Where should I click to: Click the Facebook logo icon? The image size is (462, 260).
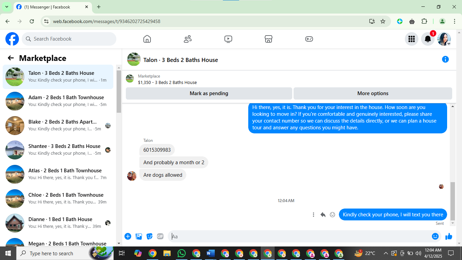(x=12, y=39)
